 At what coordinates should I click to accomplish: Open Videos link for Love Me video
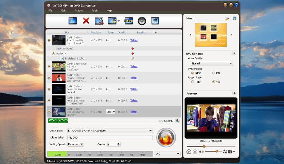coord(134,66)
